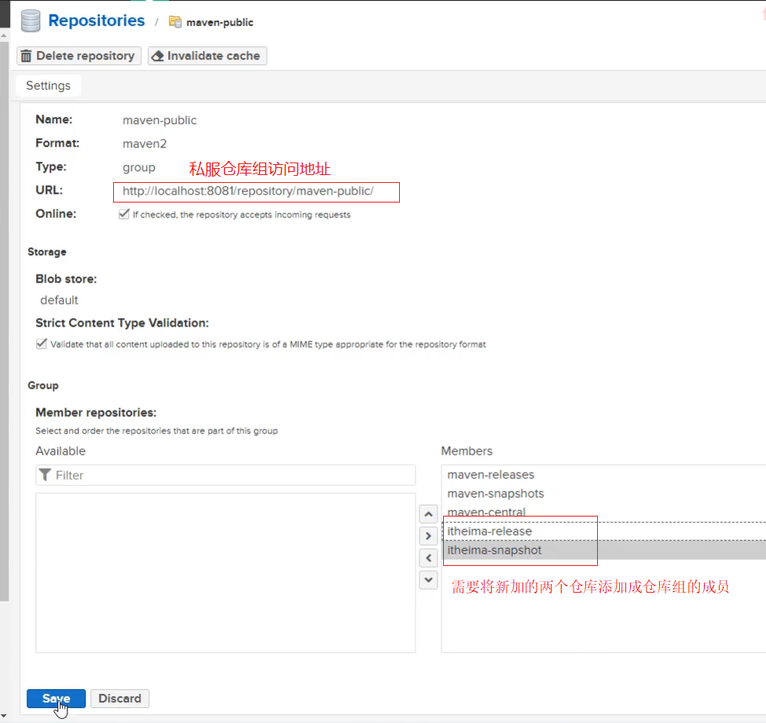
Task: Open the Settings tab
Action: [48, 86]
